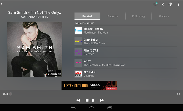Click the Alice 97.3 logo
The image size is (183, 111).
78,52
